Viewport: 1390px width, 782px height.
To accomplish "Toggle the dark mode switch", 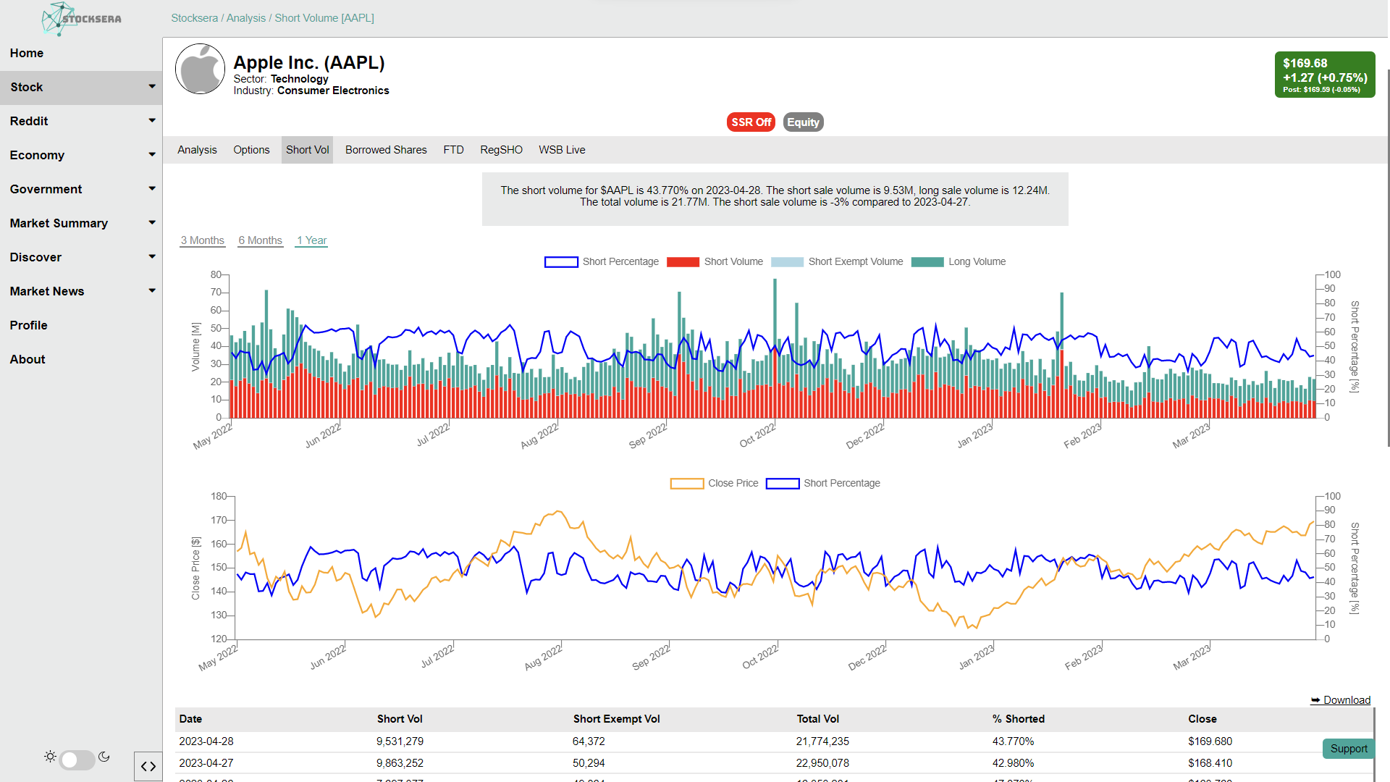I will click(77, 760).
